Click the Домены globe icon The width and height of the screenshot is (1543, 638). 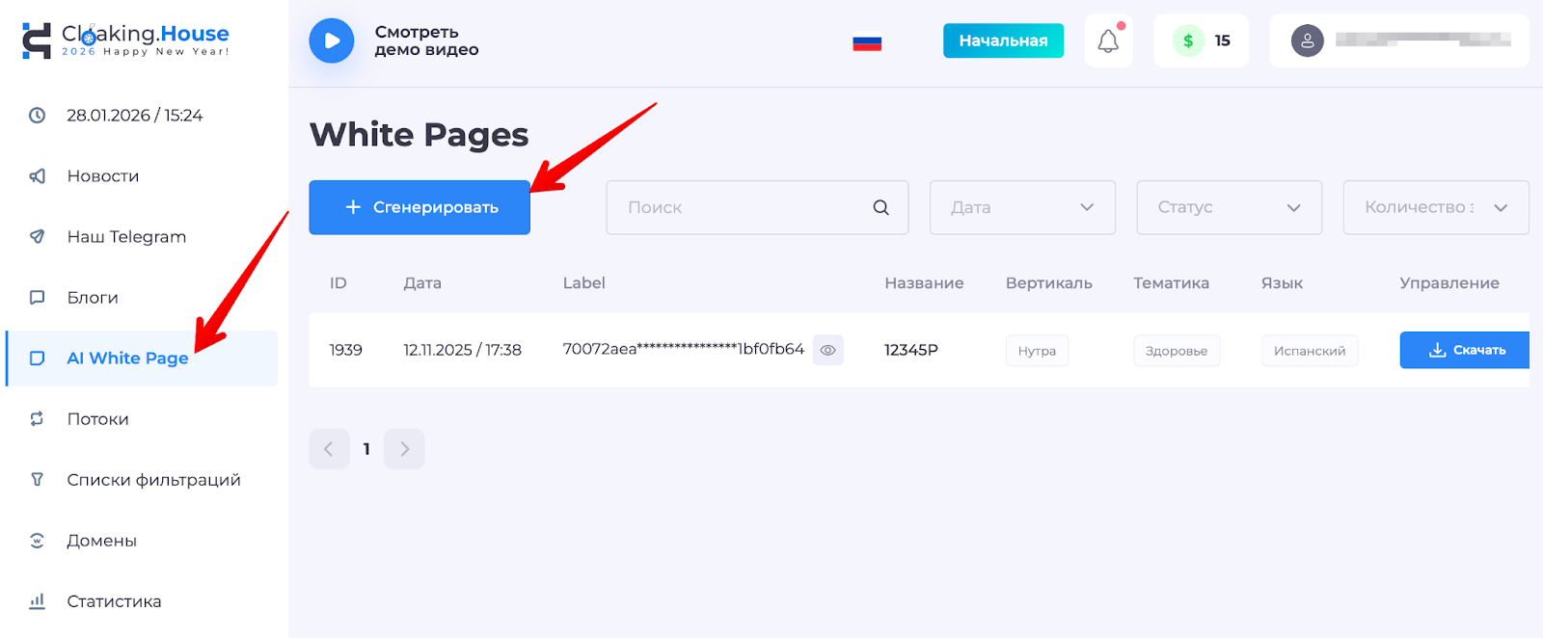coord(37,541)
